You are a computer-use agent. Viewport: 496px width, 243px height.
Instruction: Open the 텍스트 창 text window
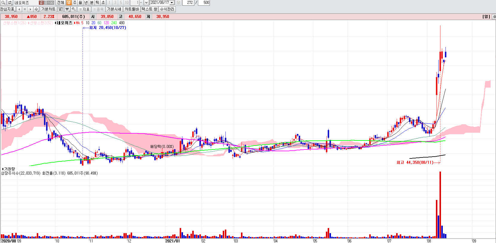(149, 9)
